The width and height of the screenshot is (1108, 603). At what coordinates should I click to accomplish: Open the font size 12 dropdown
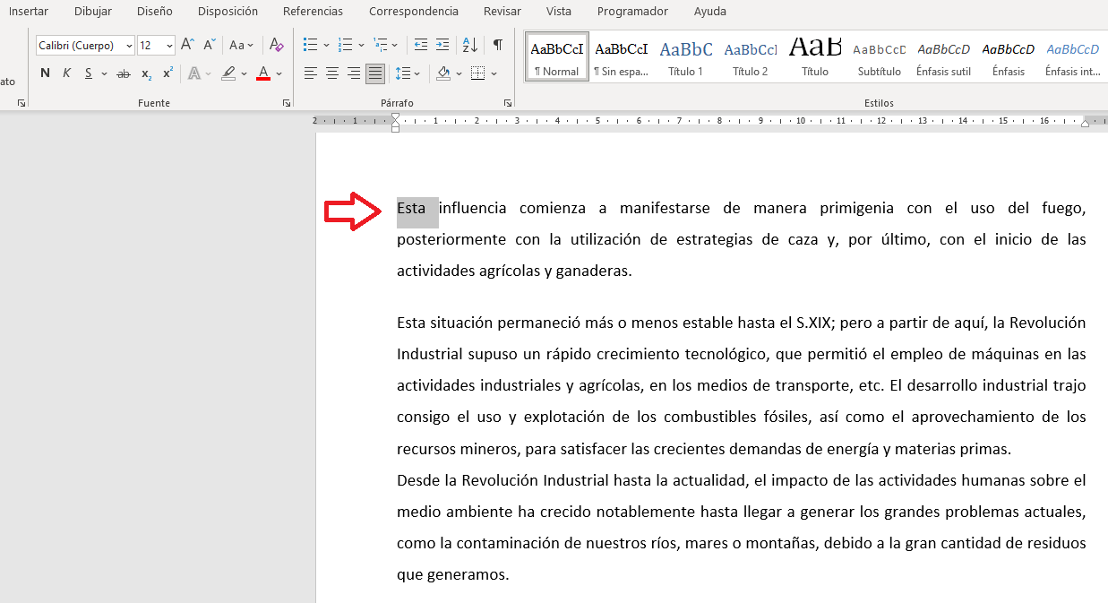pos(169,45)
